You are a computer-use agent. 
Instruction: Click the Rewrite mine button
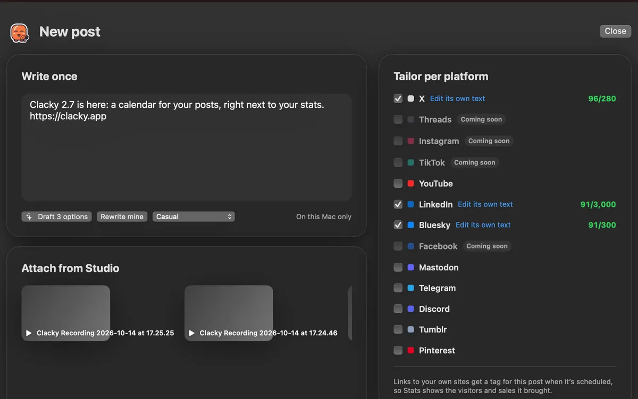[x=122, y=217]
